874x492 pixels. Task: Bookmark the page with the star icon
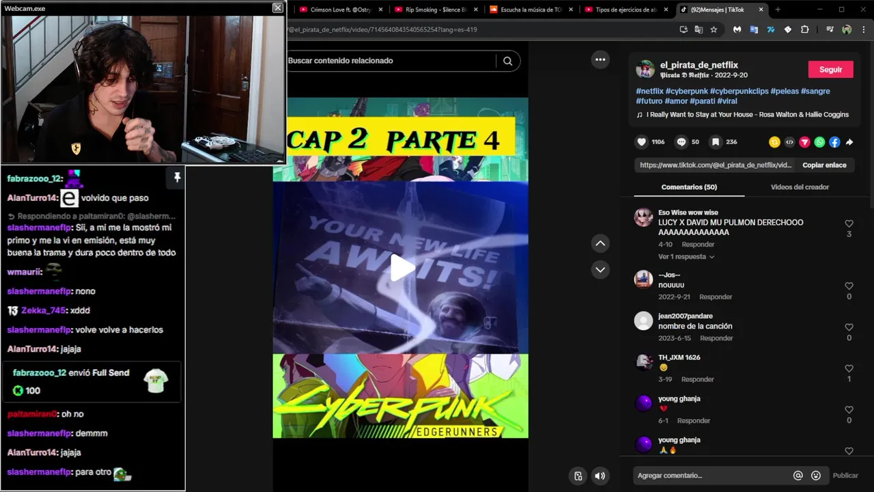coord(714,29)
